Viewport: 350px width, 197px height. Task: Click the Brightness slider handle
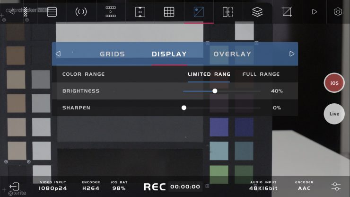(x=215, y=91)
